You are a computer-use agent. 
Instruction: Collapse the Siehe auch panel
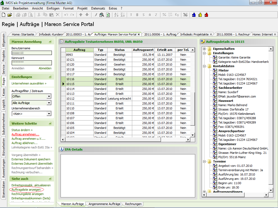(x=50, y=179)
